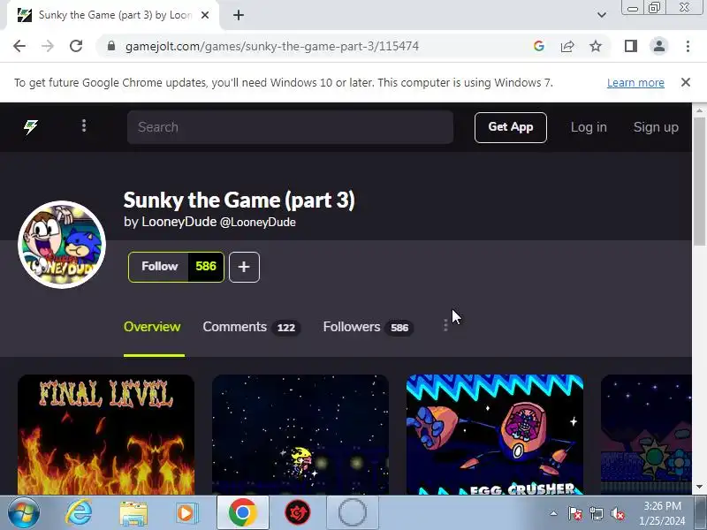
Task: Click the 586 follower count badge
Action: click(206, 267)
